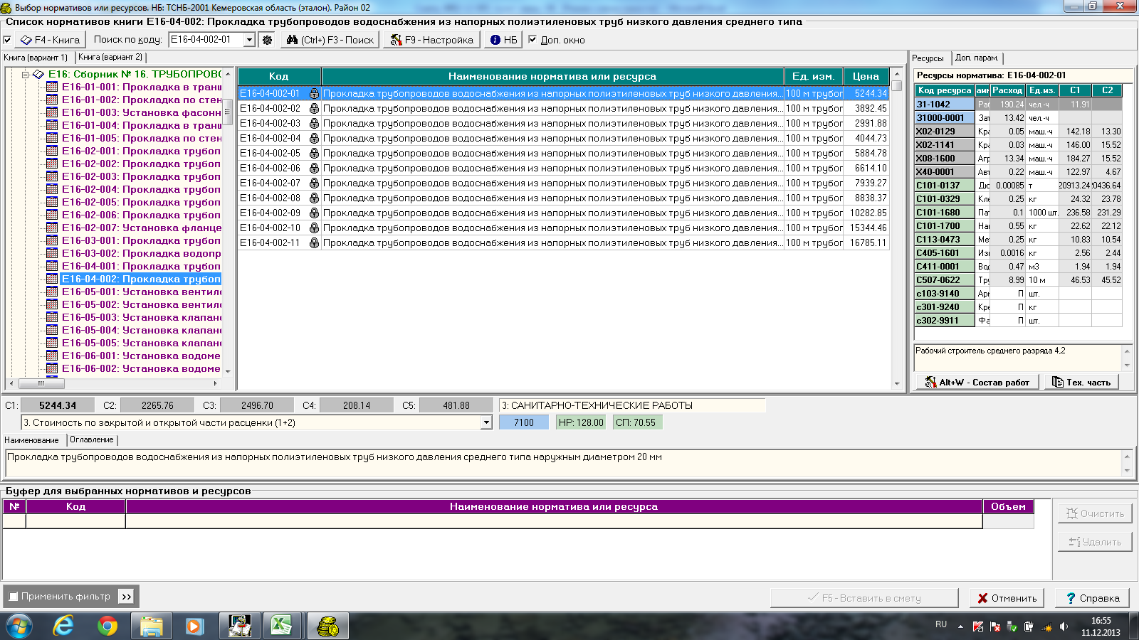Toggle the Доп. окно checkbox

(532, 40)
